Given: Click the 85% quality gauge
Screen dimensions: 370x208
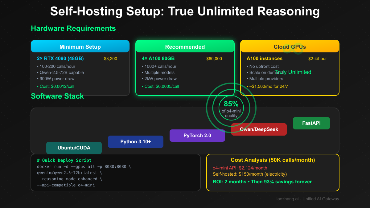Looking at the screenshot, I should click(x=231, y=108).
